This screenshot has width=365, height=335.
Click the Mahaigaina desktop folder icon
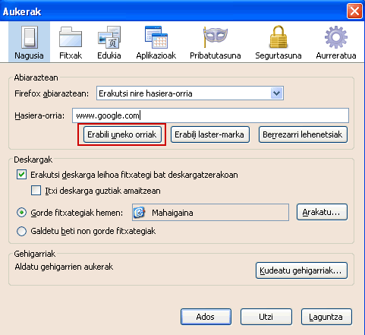(139, 213)
